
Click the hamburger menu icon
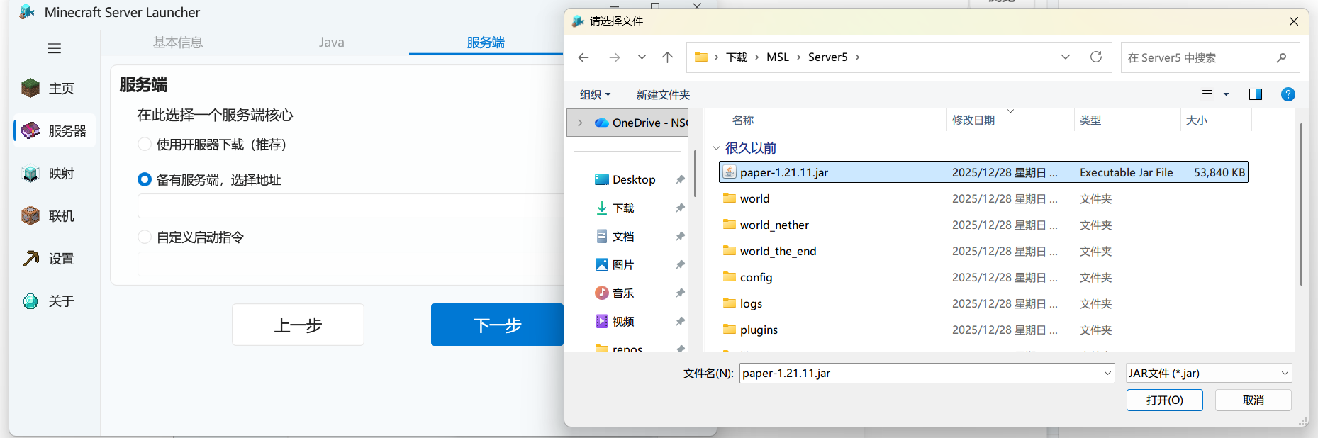pos(54,48)
